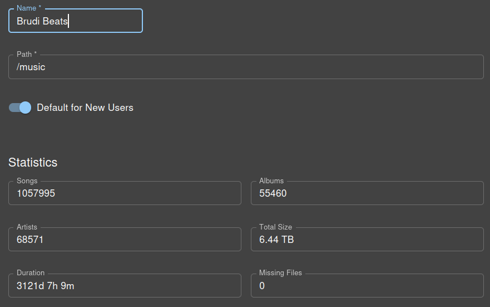This screenshot has height=307, width=490.
Task: Click the Songs field showing 1057995
Action: 125,193
